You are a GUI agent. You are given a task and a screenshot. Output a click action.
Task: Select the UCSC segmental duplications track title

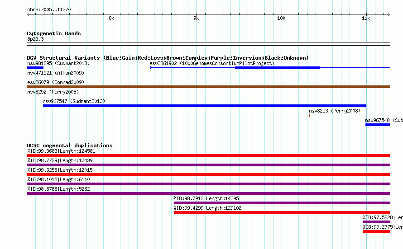[70, 146]
